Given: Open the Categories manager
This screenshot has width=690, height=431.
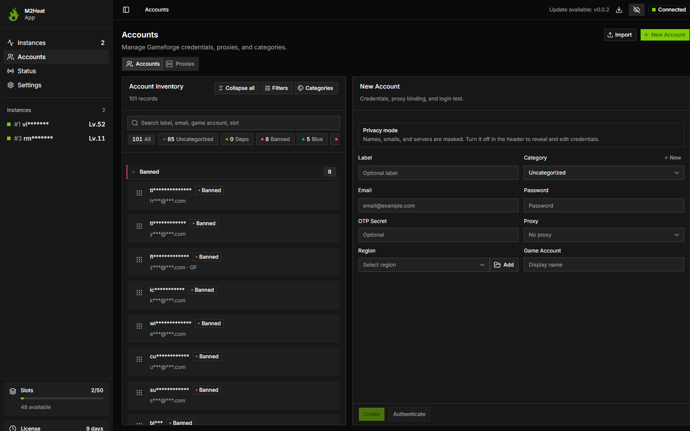Looking at the screenshot, I should pyautogui.click(x=316, y=88).
